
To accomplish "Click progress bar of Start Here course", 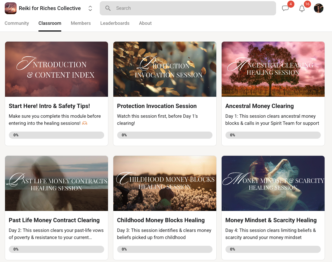I will tap(57, 135).
